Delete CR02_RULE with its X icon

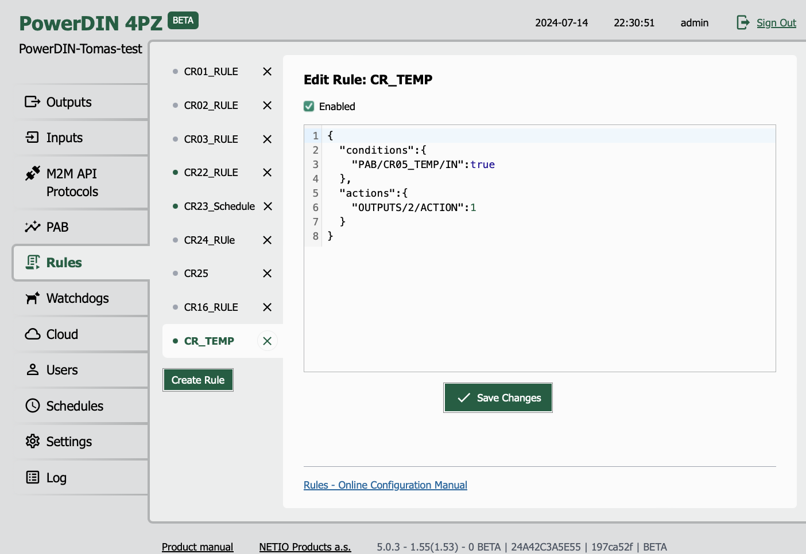267,106
